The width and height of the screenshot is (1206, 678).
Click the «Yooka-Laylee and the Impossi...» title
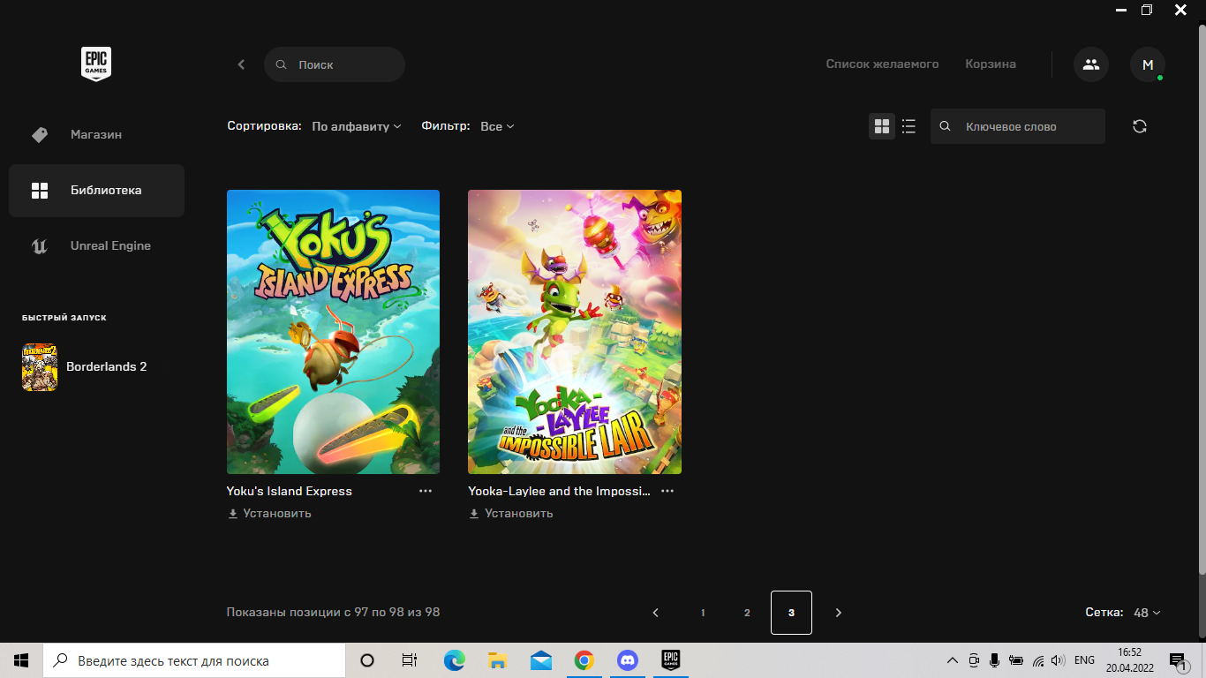(x=559, y=491)
